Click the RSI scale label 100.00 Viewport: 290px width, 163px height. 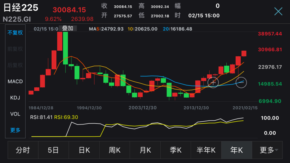[270, 118]
